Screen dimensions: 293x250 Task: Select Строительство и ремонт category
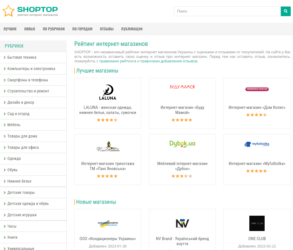pos(33,91)
